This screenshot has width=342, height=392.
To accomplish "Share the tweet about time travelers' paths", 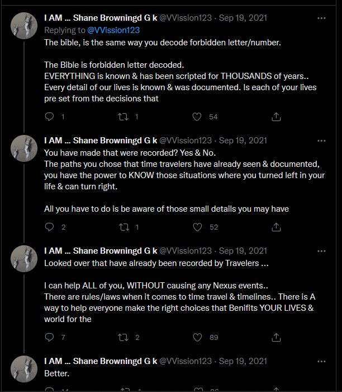I will (x=276, y=227).
